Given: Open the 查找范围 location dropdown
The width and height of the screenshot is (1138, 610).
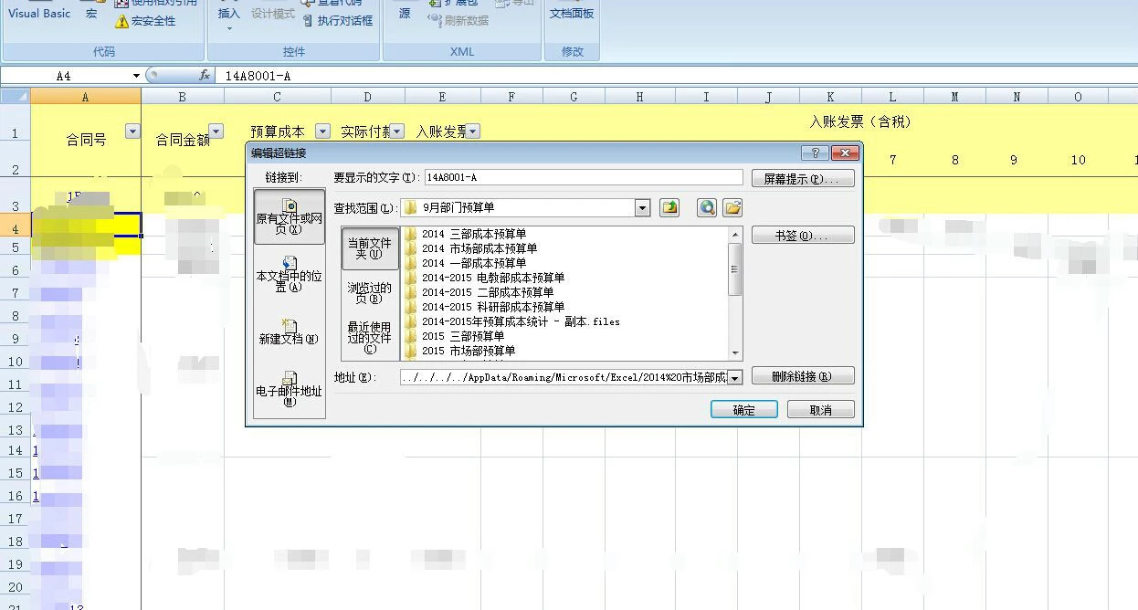Looking at the screenshot, I should click(642, 207).
